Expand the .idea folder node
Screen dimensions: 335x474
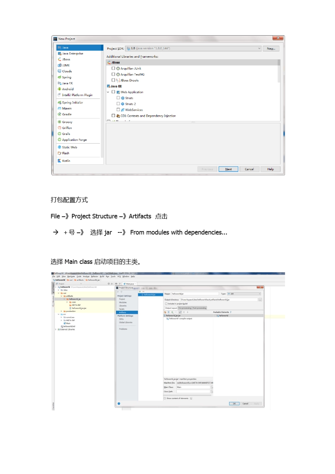click(x=59, y=290)
